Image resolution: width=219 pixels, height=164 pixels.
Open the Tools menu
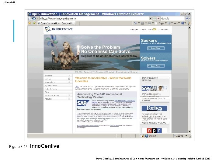(174, 23)
